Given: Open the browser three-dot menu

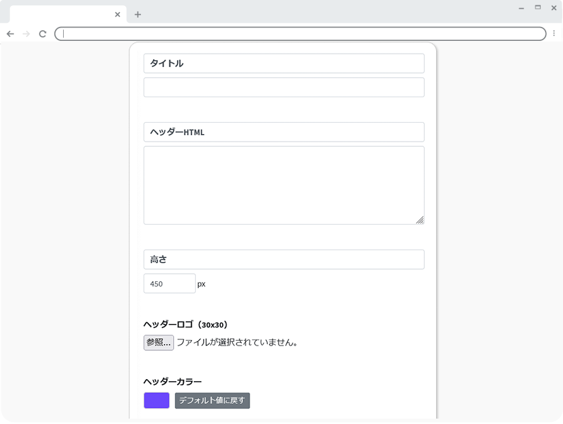Looking at the screenshot, I should point(554,34).
